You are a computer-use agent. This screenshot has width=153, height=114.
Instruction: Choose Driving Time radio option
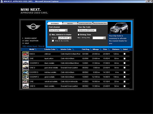click(79, 35)
